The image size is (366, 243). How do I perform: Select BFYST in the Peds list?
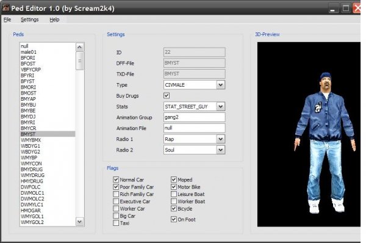pos(48,81)
